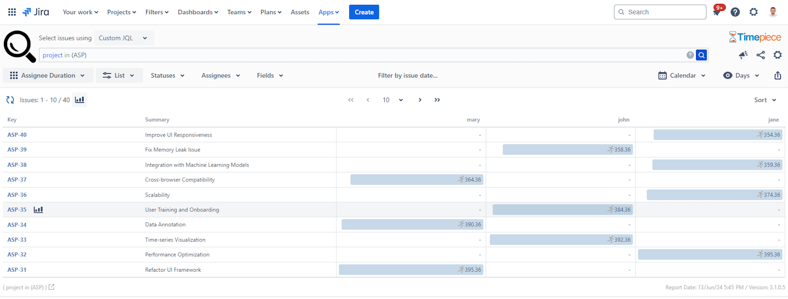This screenshot has height=299, width=788.
Task: Click mary's 364.36 duration bar for ASP-37
Action: click(417, 180)
